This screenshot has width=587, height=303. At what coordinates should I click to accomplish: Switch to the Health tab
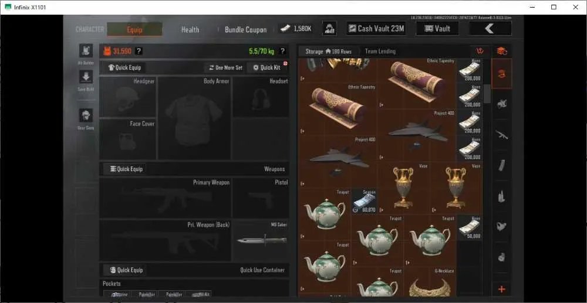[x=190, y=29]
